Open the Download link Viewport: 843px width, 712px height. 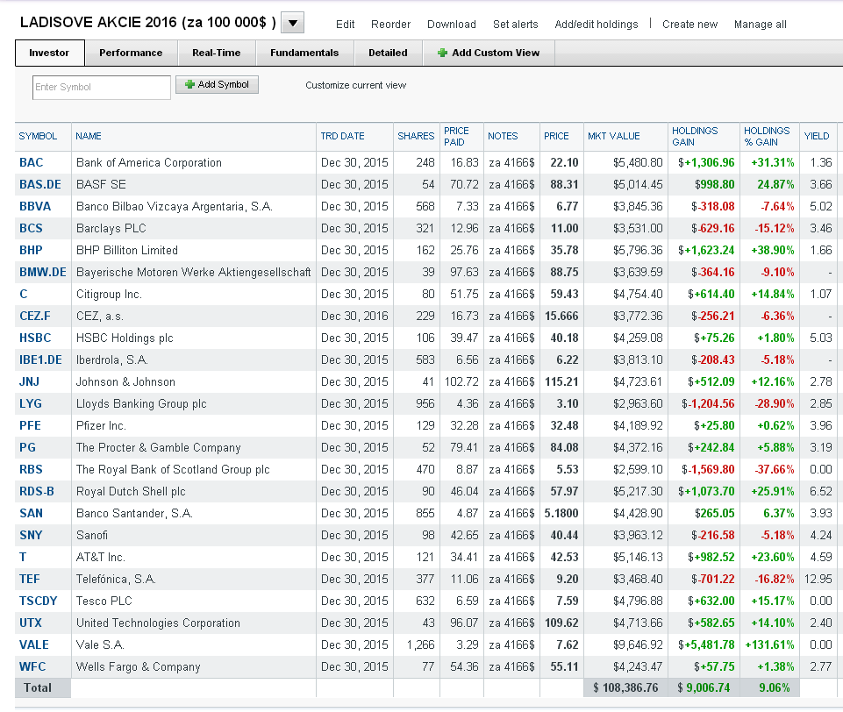coord(452,25)
